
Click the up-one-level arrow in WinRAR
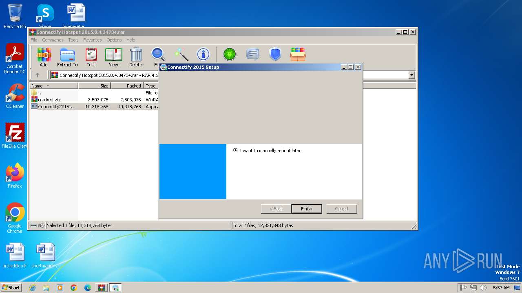[38, 75]
